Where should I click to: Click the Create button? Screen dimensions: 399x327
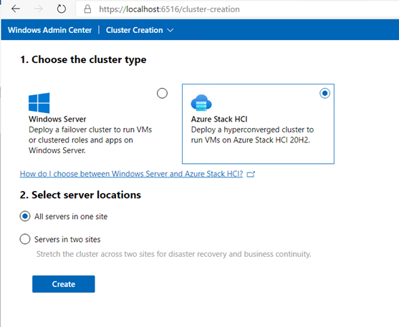tap(64, 284)
